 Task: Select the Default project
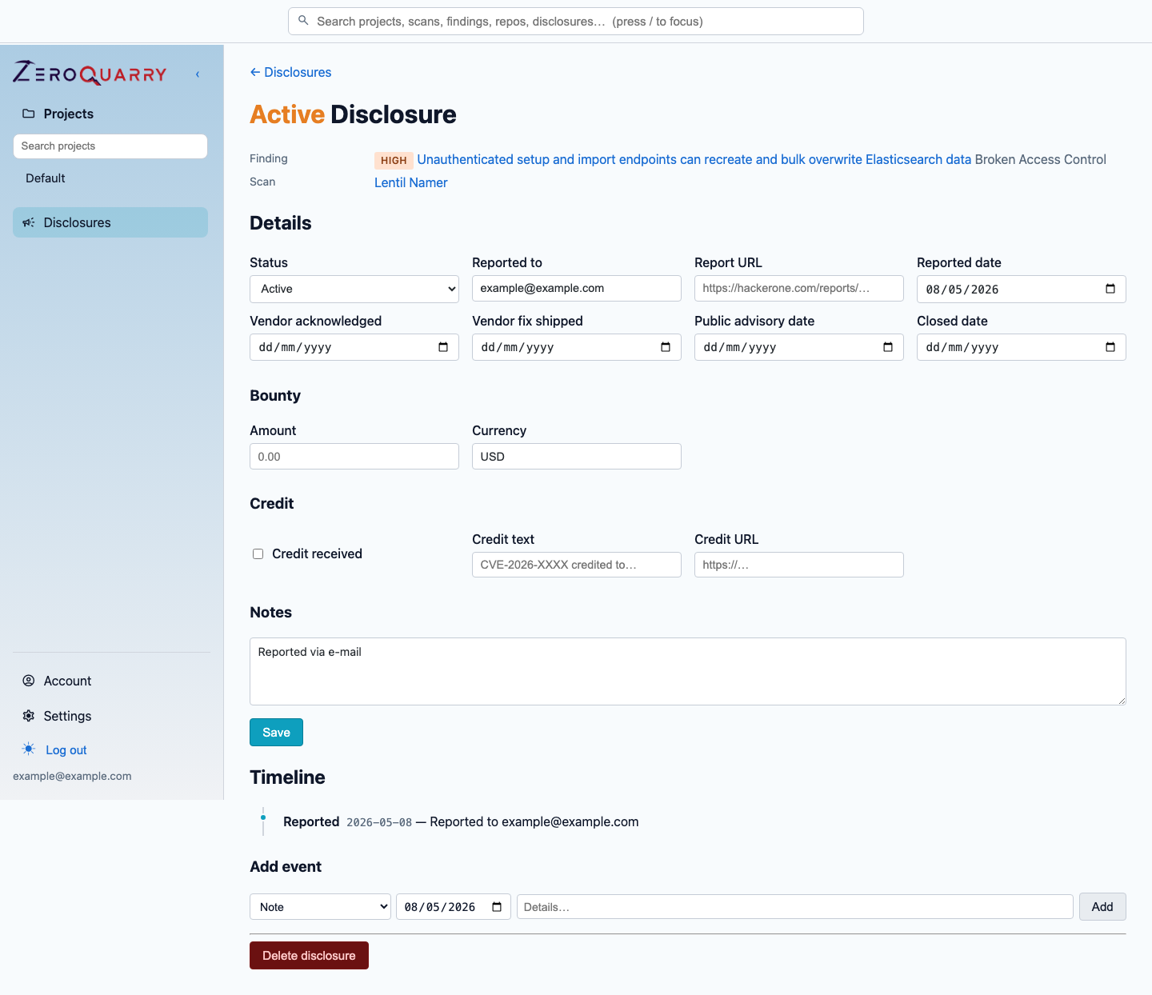(46, 178)
